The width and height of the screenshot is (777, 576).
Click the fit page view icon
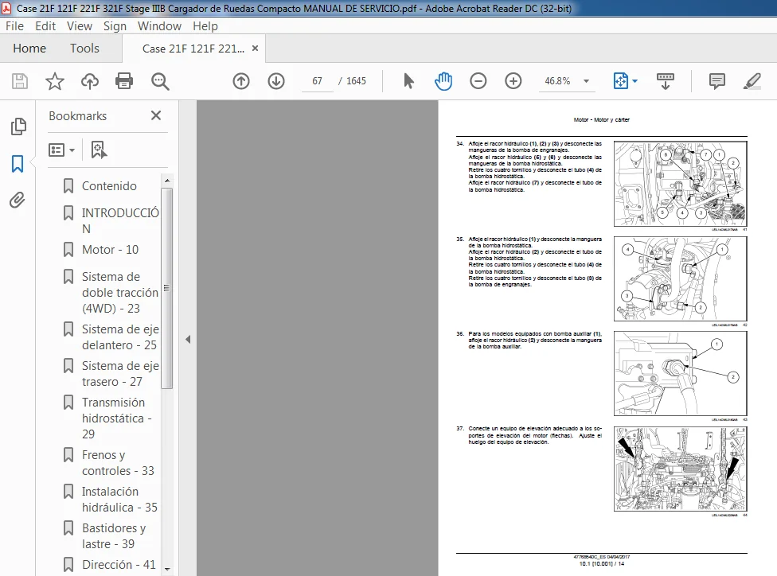[621, 80]
